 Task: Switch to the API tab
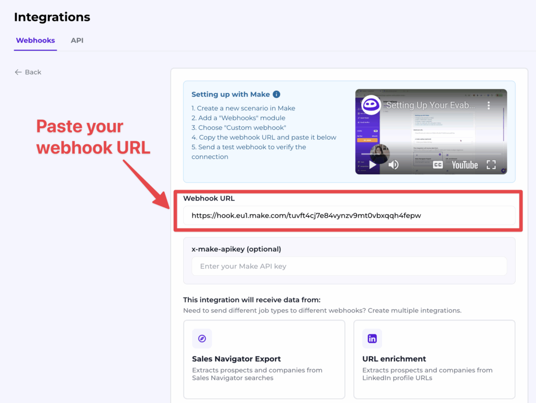click(x=76, y=40)
